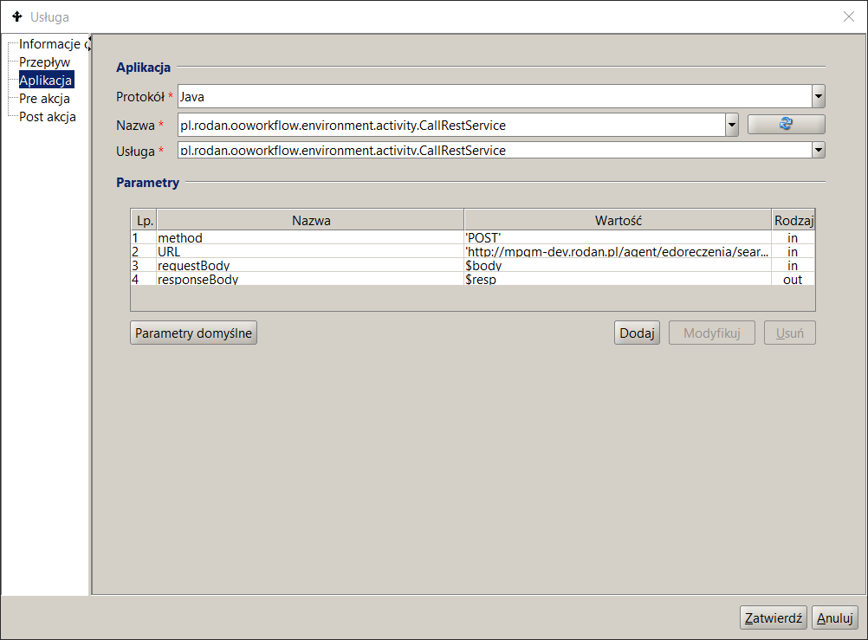
Task: Click the Wartość column header
Action: point(617,220)
